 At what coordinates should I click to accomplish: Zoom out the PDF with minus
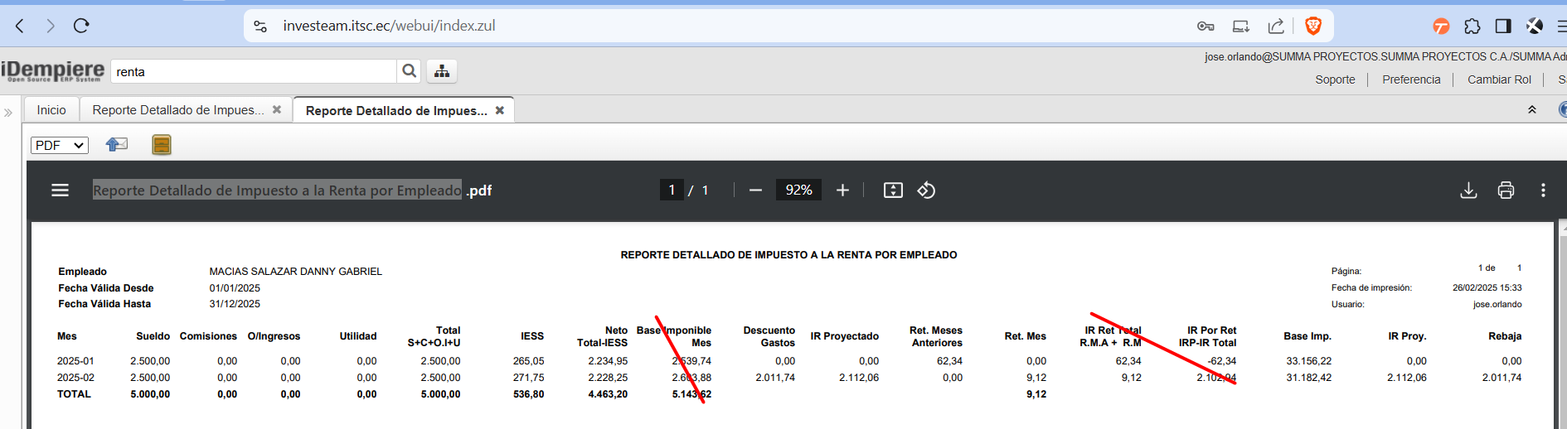754,190
